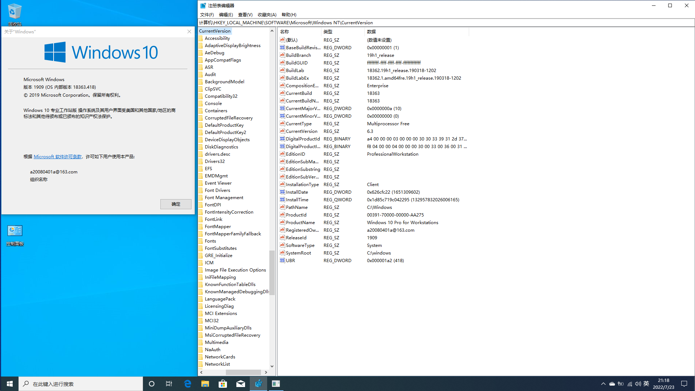The height and width of the screenshot is (391, 695).
Task: Open the Favorites (收藏夹) menu
Action: click(267, 14)
